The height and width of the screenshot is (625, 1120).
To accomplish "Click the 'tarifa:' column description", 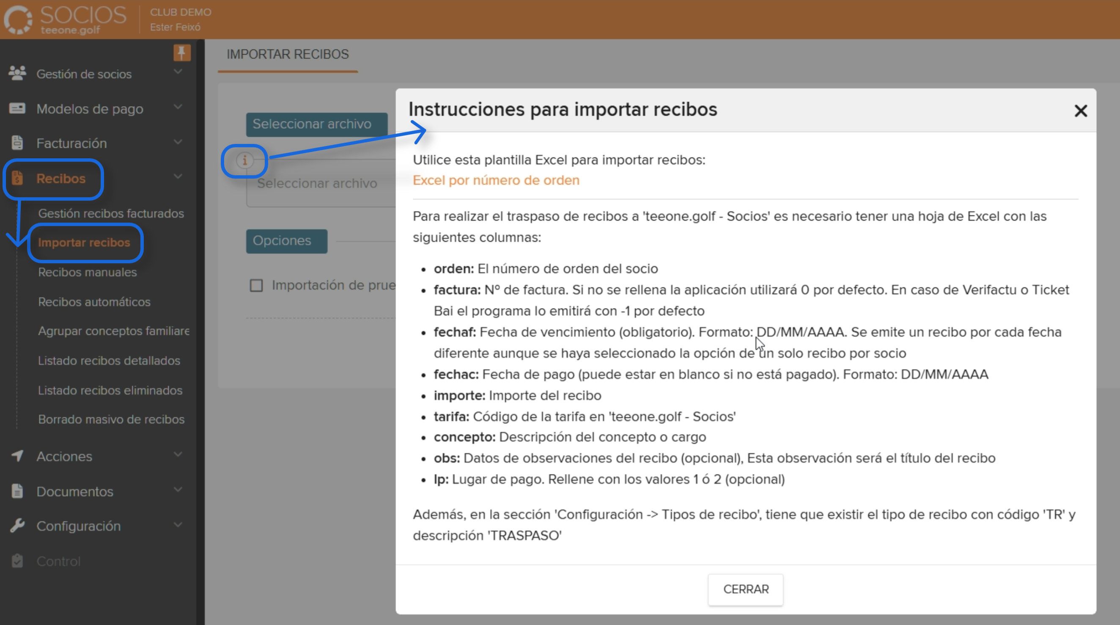I will tap(585, 416).
